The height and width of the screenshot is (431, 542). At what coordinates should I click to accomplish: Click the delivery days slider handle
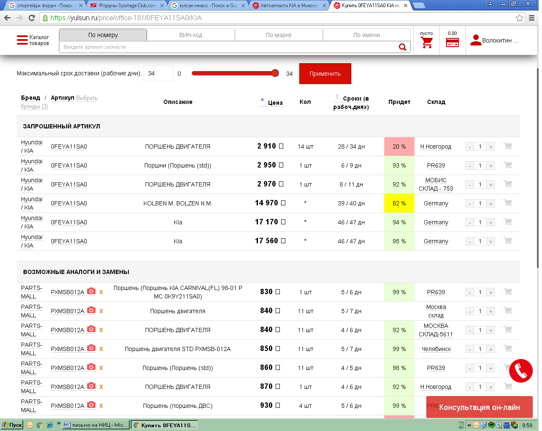[x=275, y=73]
